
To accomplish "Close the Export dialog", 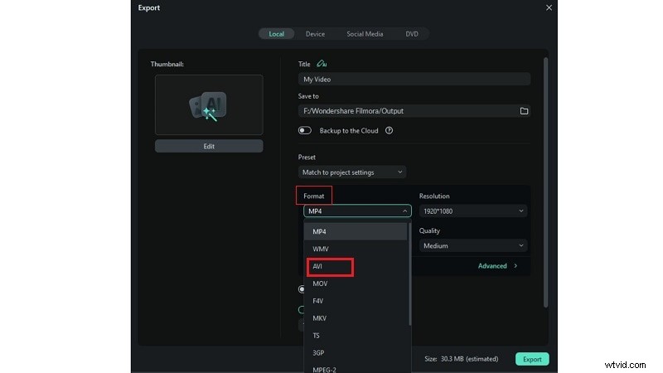I will tap(549, 7).
